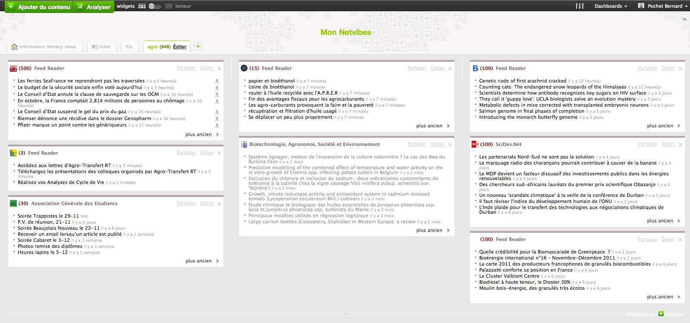Click the blue B favicon of (100) Feed Reader
The image size is (690, 323).
(475, 68)
